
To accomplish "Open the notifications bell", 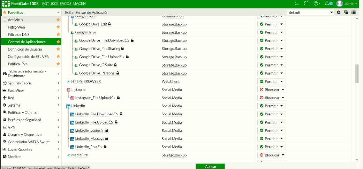I will point(328,3).
